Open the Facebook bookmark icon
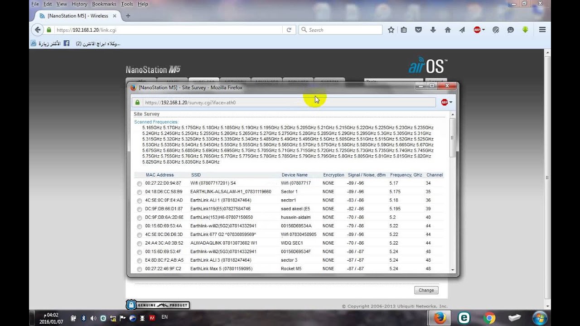The height and width of the screenshot is (326, 580). coord(66,43)
